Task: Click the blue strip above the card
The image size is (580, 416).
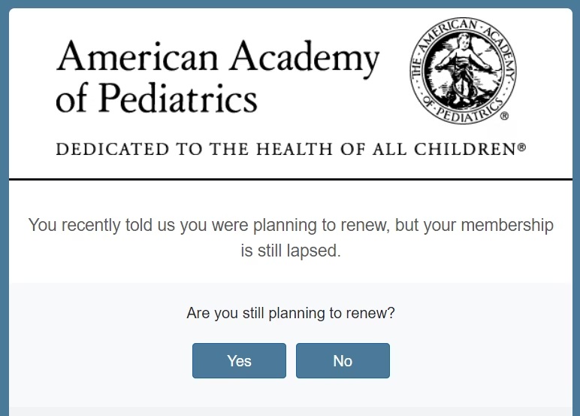Action: click(290, 4)
